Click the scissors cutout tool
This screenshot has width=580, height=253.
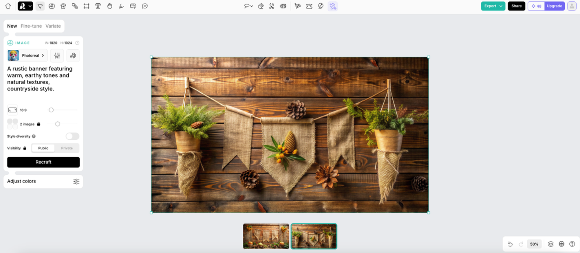(272, 6)
